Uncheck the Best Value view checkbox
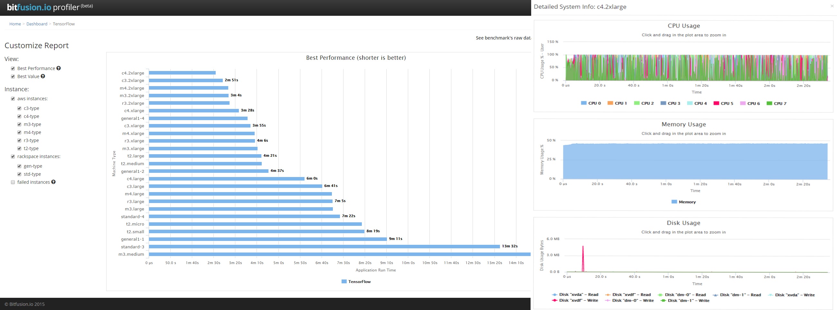The width and height of the screenshot is (837, 310). point(13,76)
